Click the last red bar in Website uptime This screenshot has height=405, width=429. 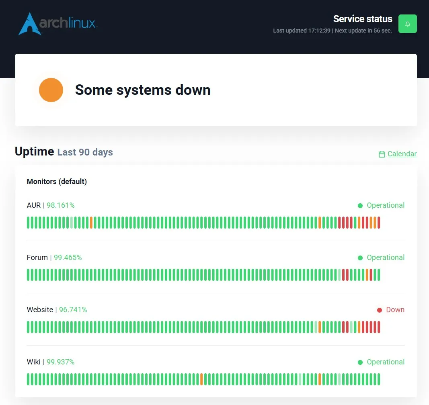tap(379, 327)
